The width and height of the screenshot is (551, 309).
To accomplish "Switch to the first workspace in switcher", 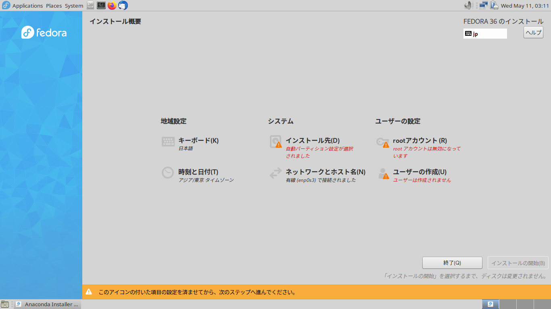I will tap(490, 304).
